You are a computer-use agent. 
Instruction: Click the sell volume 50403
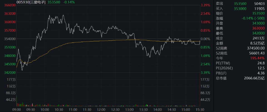[259, 3]
